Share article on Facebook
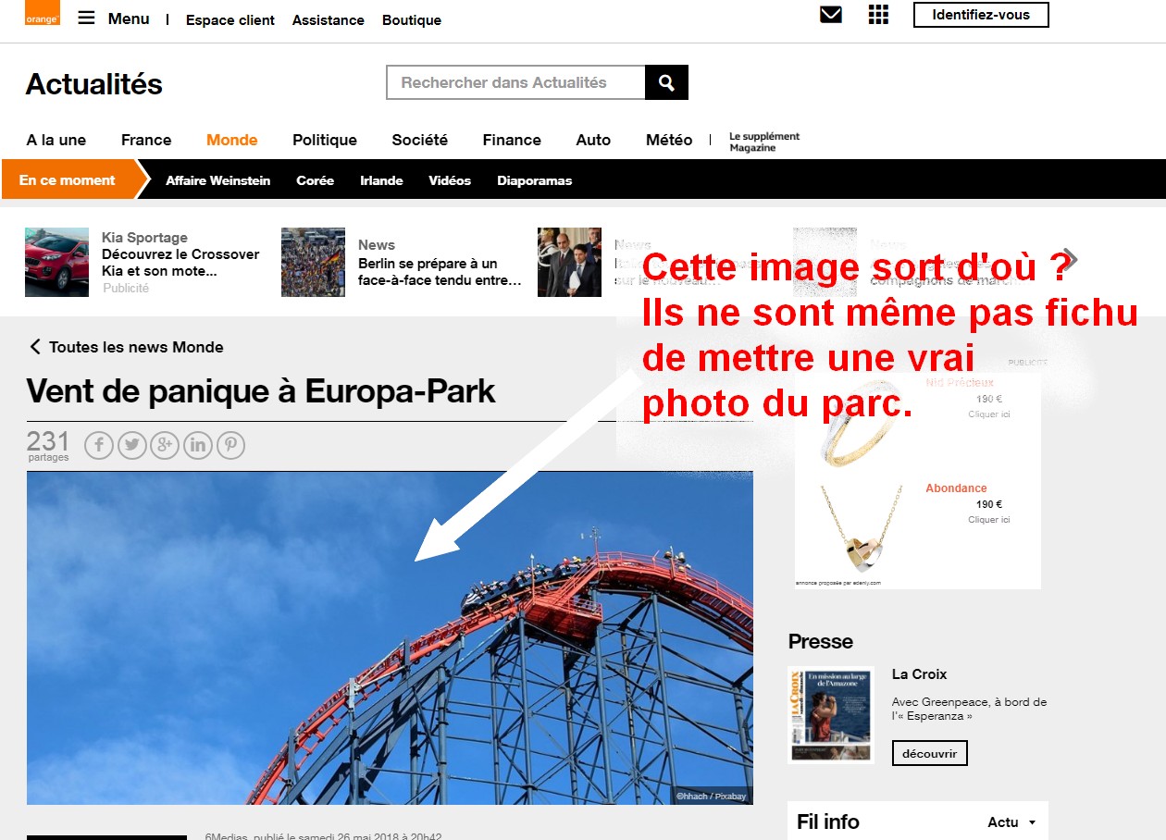 [99, 446]
